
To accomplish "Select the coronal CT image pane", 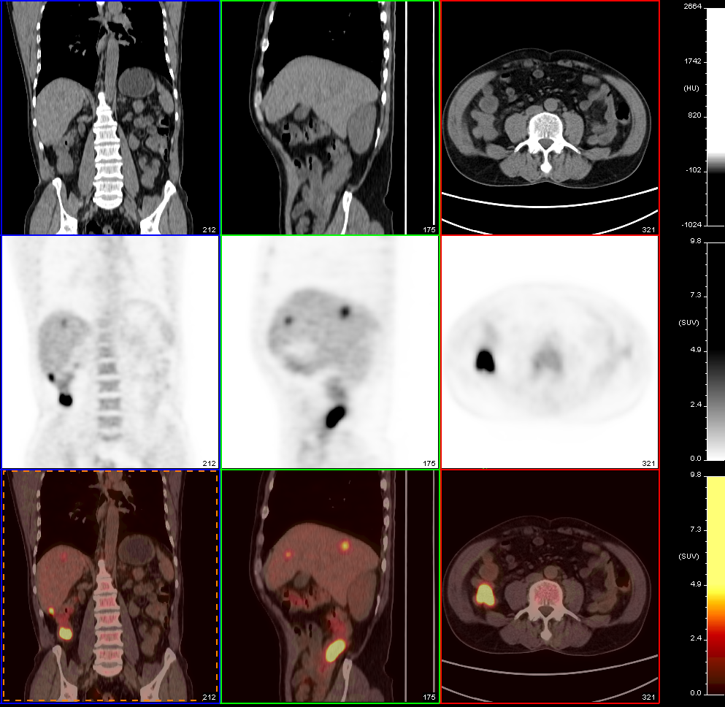I will pos(110,118).
